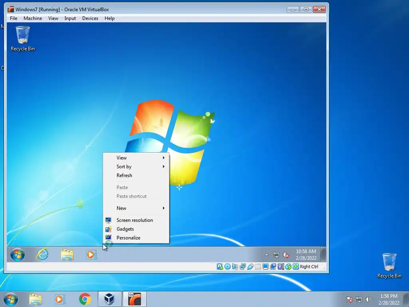This screenshot has height=307, width=409.
Task: Switch to Windows7 VM taskbar button
Action: pos(134,299)
